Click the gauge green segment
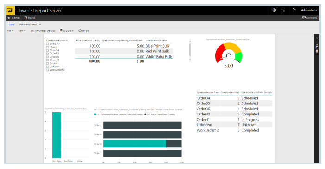 pyautogui.click(x=239, y=57)
